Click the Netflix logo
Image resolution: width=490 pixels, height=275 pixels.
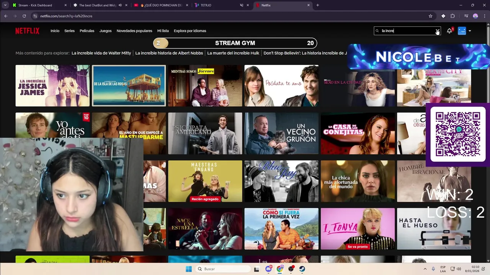pos(27,31)
